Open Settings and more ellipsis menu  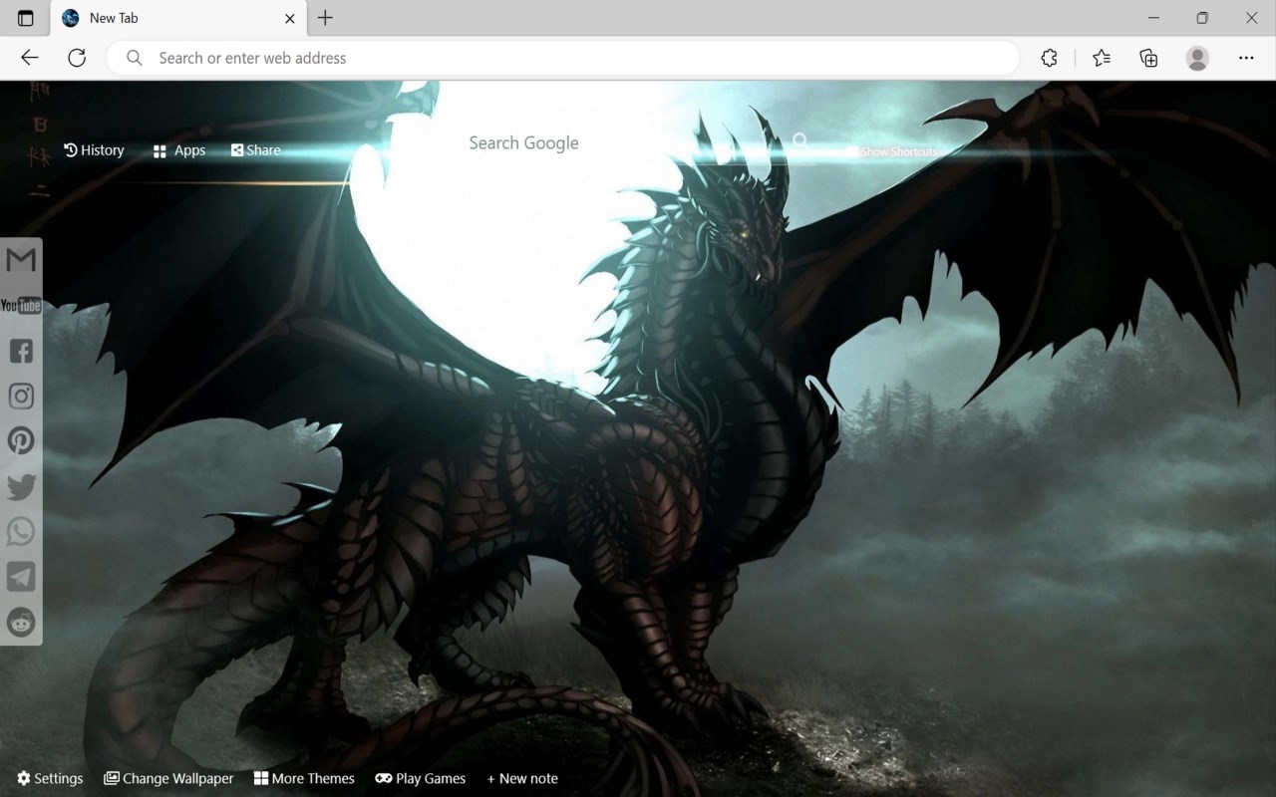tap(1247, 58)
